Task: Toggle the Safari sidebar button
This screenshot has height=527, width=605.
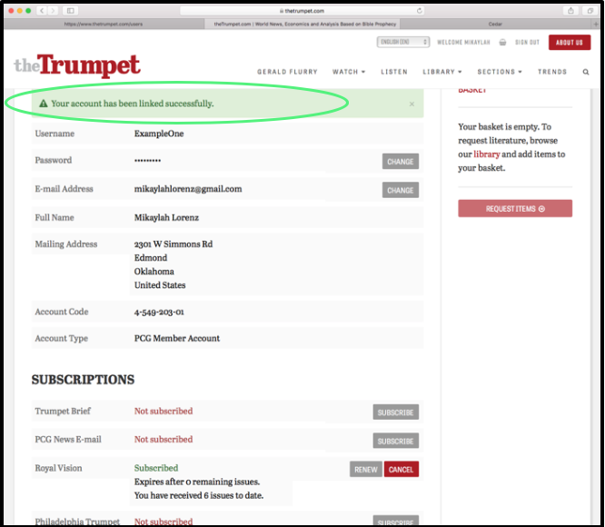Action: (x=70, y=11)
